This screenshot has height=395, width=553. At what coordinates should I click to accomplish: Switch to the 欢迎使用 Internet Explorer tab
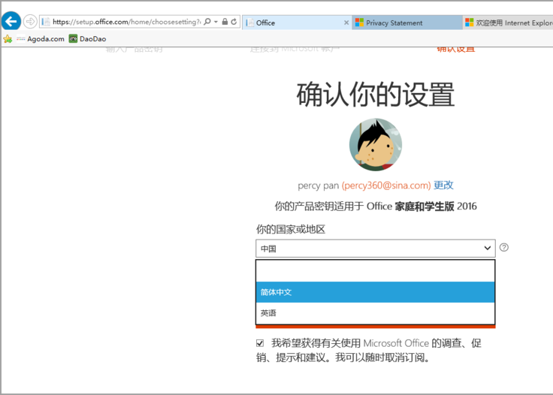(x=508, y=23)
